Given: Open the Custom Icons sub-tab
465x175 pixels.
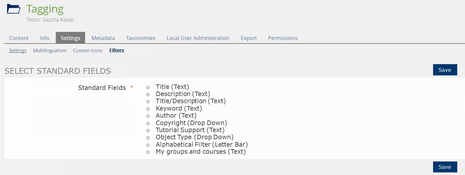Looking at the screenshot, I should pos(87,51).
